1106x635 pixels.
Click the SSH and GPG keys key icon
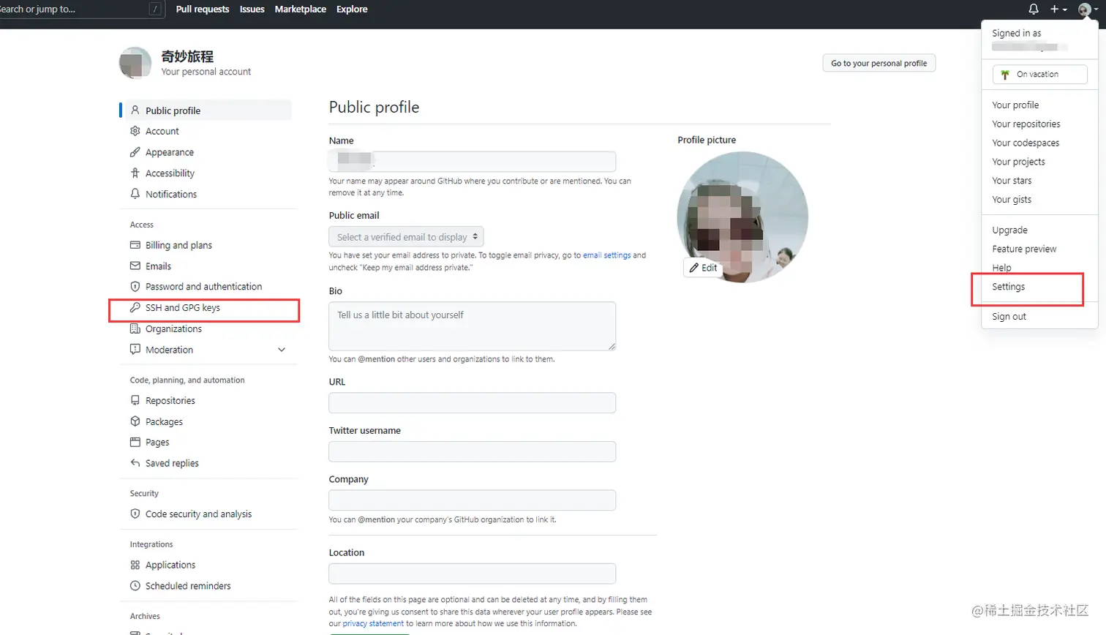pos(135,308)
